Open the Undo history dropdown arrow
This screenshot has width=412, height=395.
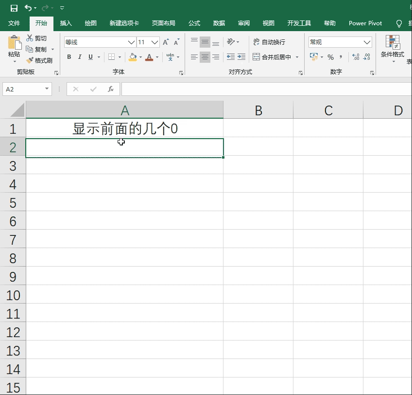coord(35,8)
